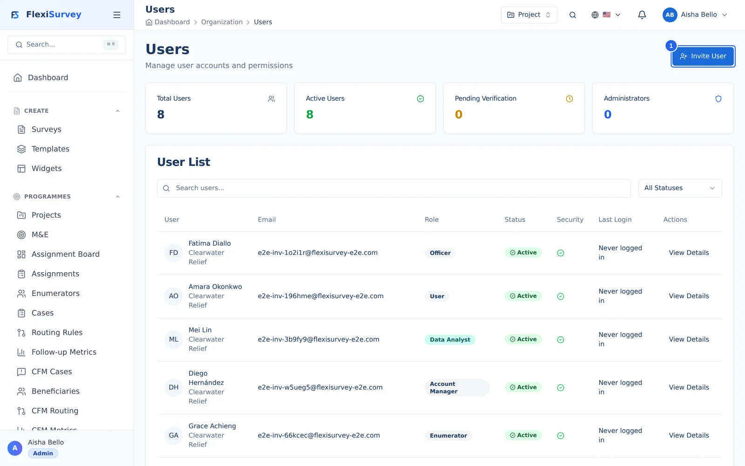Viewport: 745px width, 466px height.
Task: Click the Assignments clipboard icon
Action: [21, 274]
